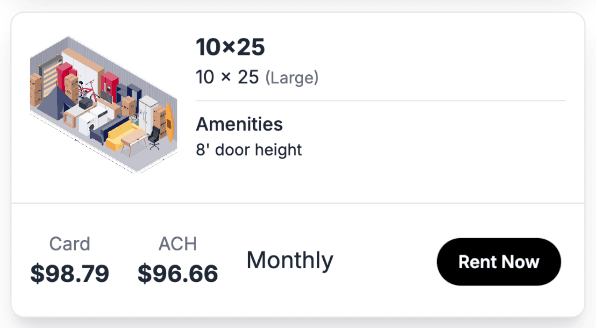Viewport: 597px width, 328px height.
Task: Click the $96.66 ACH price
Action: click(177, 273)
